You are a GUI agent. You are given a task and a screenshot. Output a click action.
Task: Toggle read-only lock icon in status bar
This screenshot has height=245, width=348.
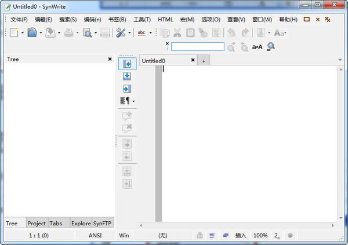point(200,235)
